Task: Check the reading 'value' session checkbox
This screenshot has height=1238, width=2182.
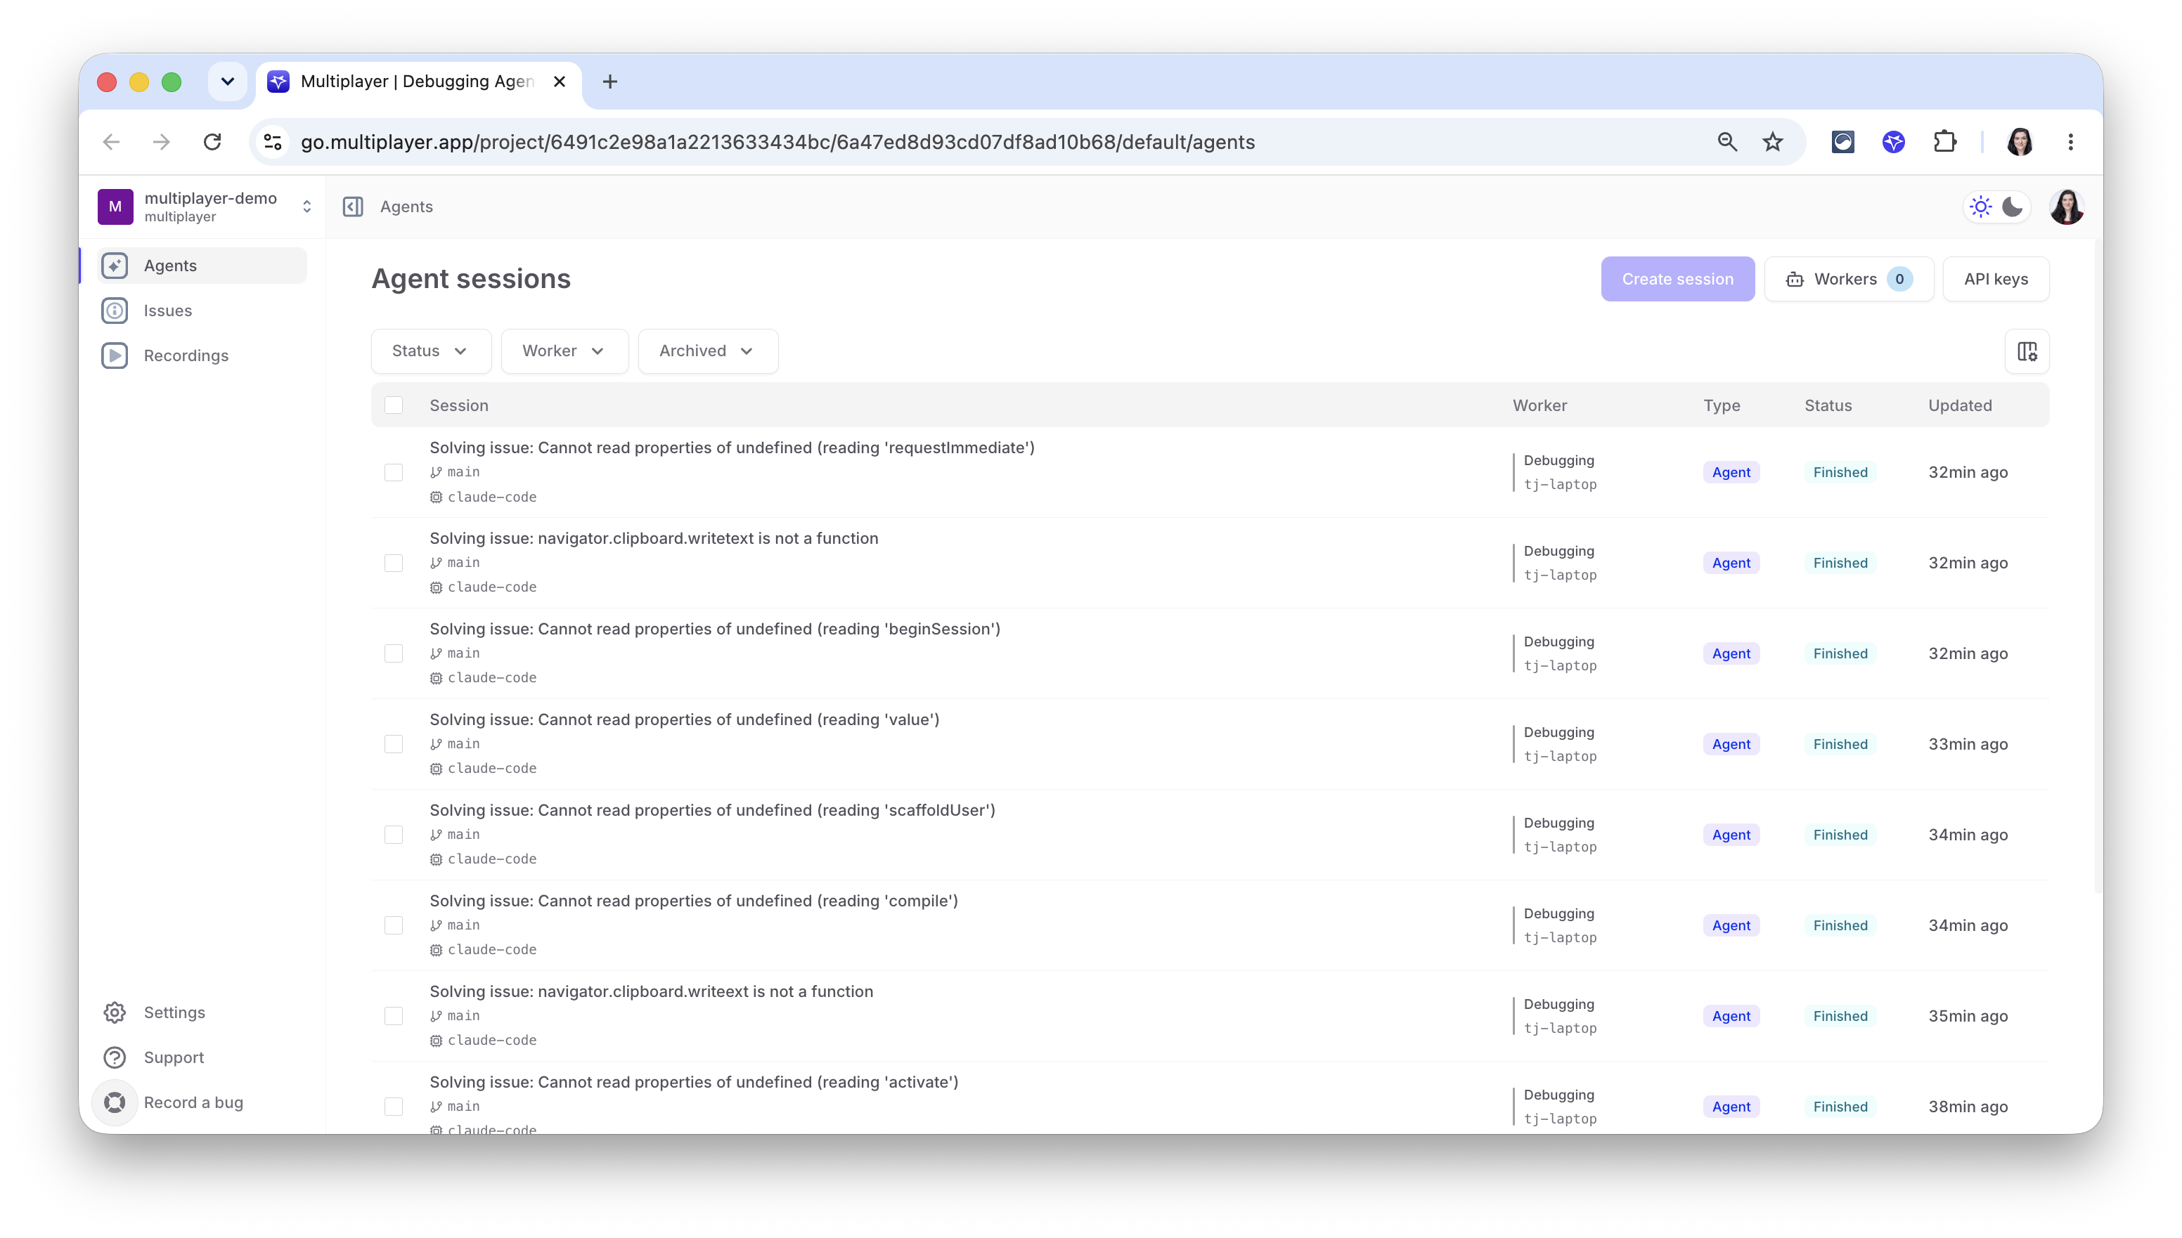Action: point(394,744)
